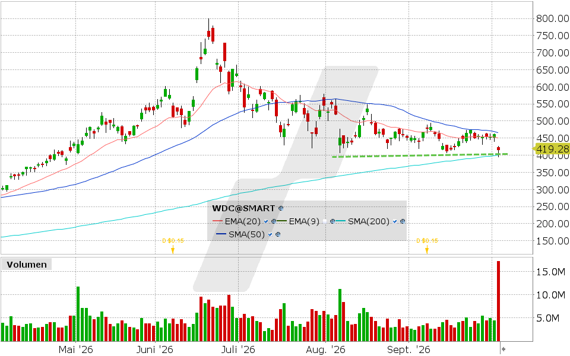The height and width of the screenshot is (356, 570).
Task: Click the 150.00 price axis label
Action: tap(553, 241)
